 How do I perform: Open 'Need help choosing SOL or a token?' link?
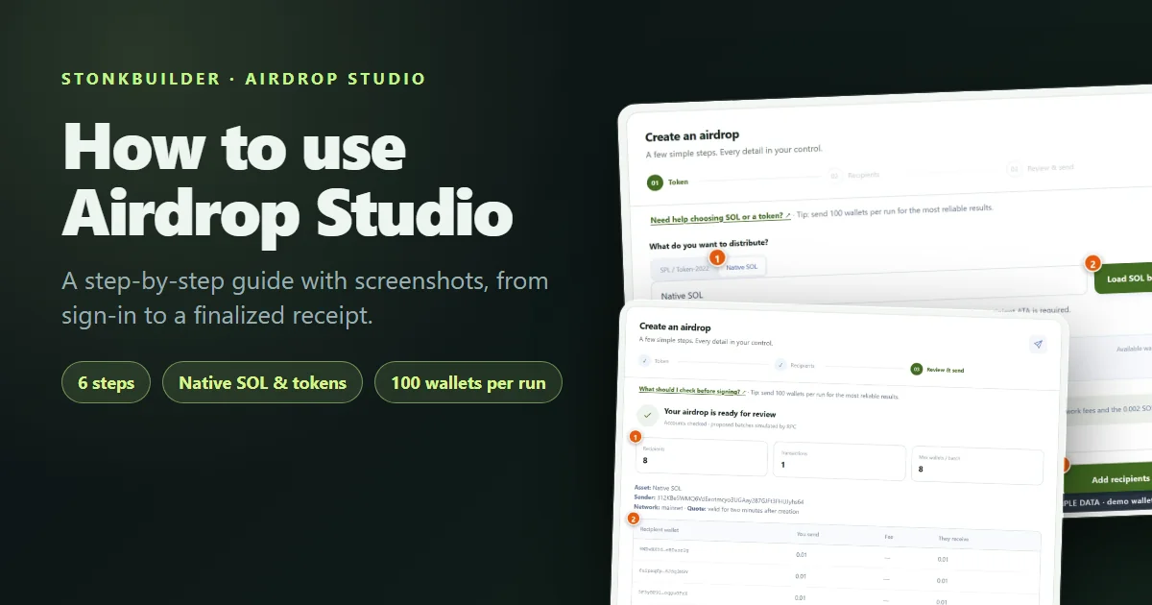tap(721, 219)
